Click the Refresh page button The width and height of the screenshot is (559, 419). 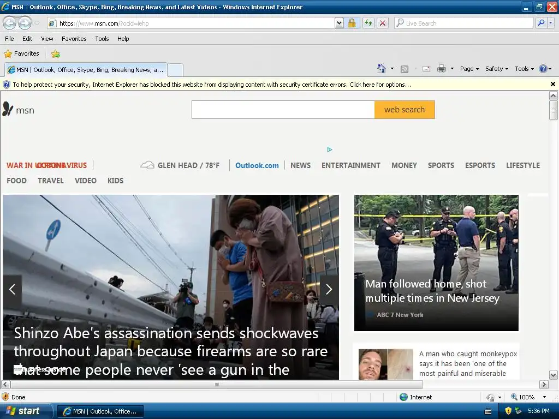368,23
